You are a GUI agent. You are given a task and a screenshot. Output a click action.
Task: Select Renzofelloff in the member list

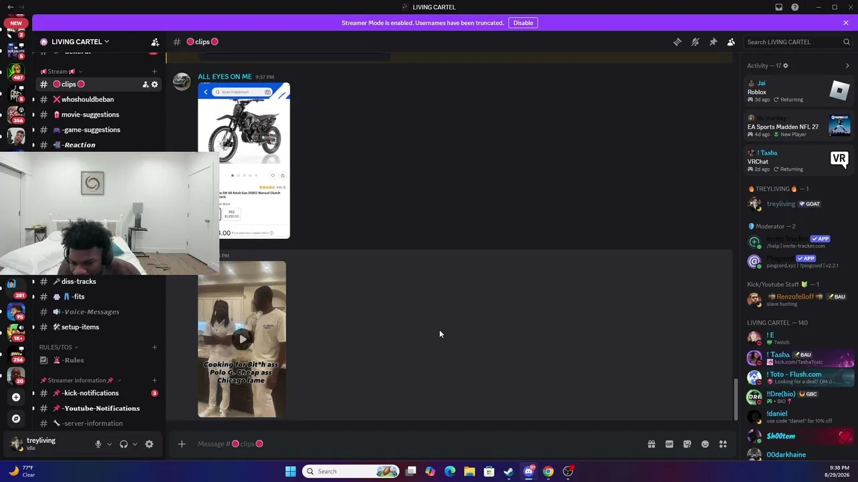(x=799, y=300)
